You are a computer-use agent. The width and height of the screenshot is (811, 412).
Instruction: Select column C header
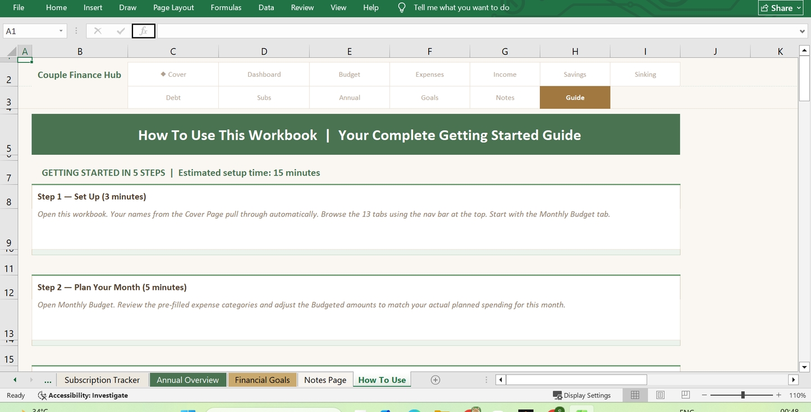pos(173,52)
